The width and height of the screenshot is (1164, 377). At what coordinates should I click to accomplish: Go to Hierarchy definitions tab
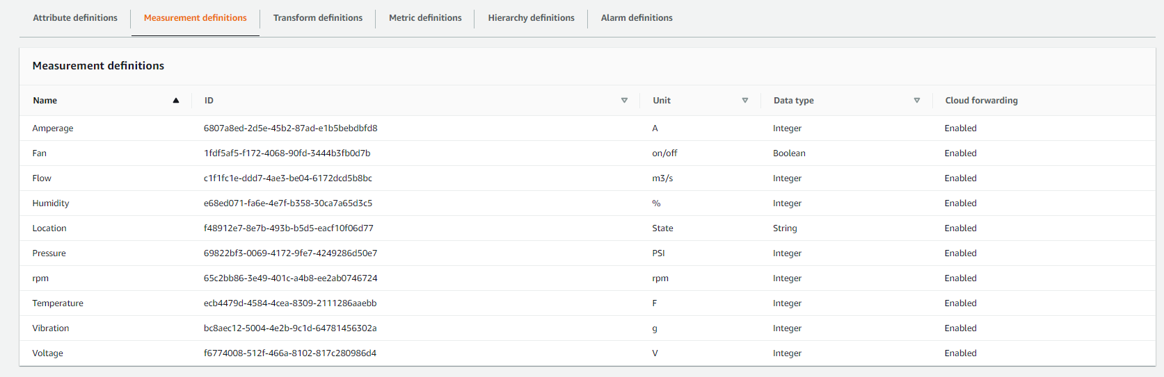click(531, 18)
